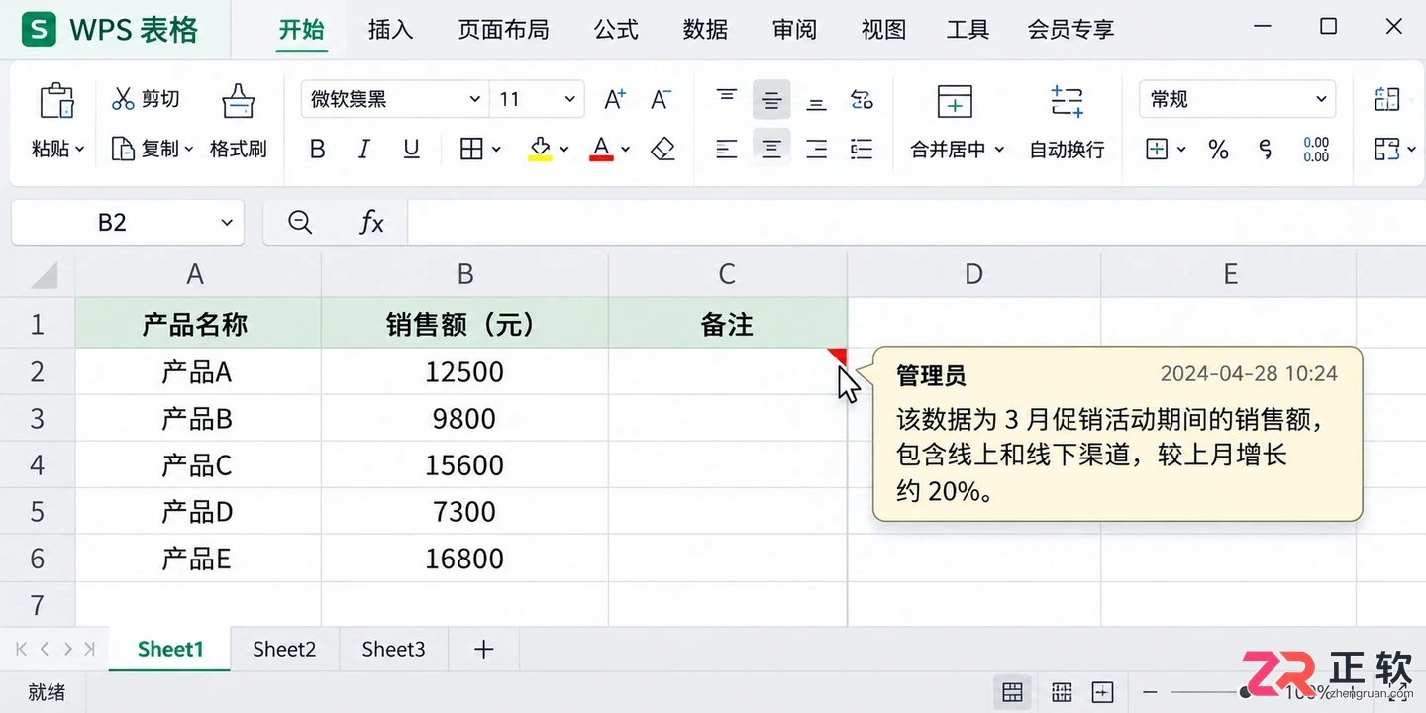1426x713 pixels.
Task: Expand the Merge and Center dropdown arrow
Action: coord(999,150)
